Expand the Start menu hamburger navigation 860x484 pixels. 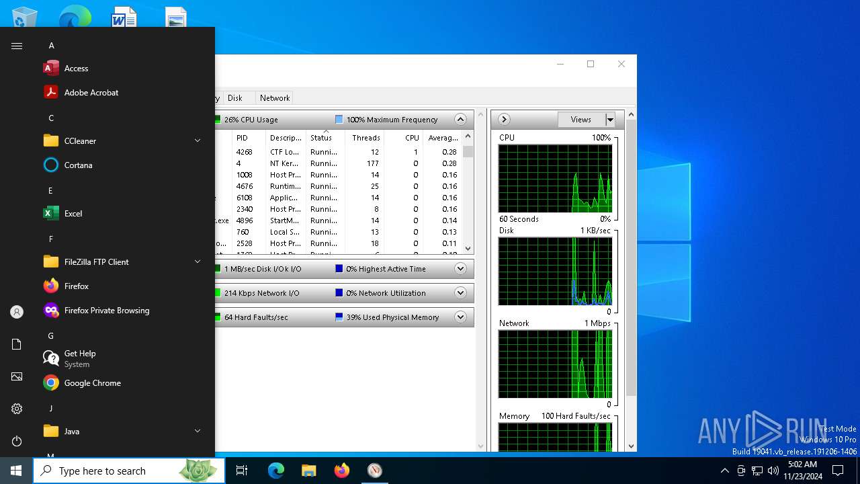tap(17, 46)
